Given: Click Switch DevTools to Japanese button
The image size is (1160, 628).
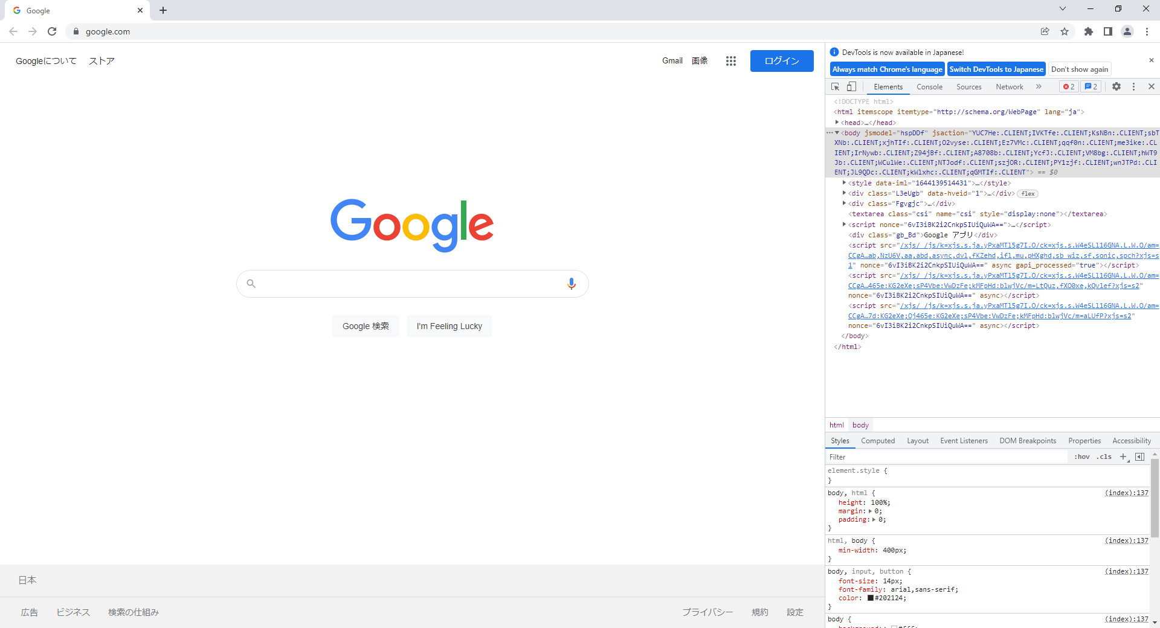Looking at the screenshot, I should click(x=996, y=69).
